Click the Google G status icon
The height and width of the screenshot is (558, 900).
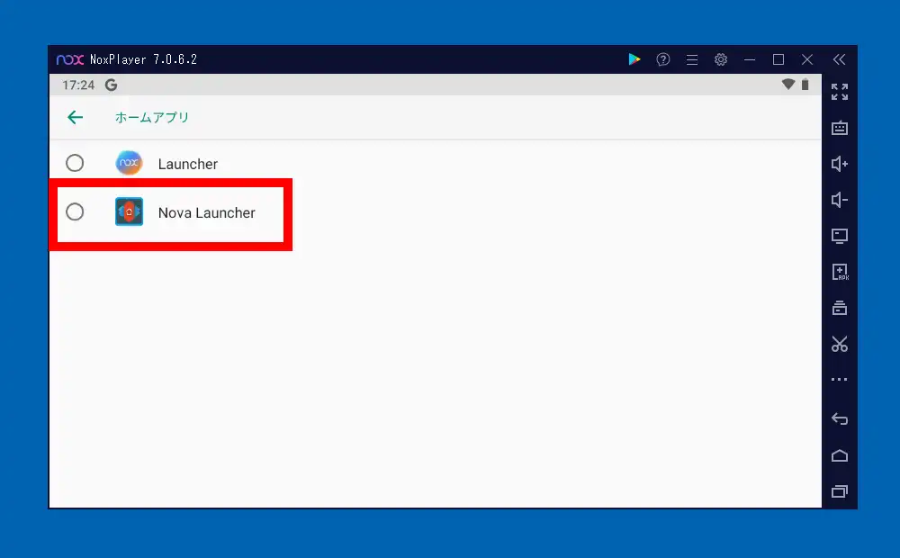111,85
